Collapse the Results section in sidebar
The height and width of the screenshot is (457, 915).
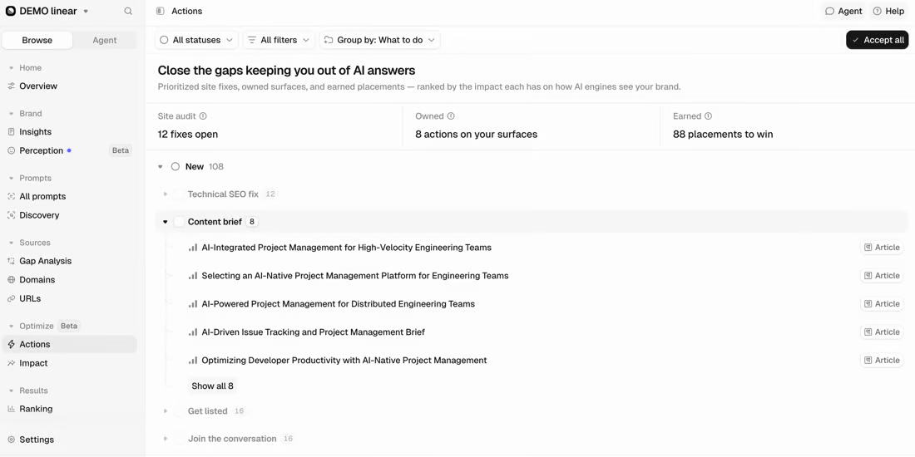click(11, 391)
